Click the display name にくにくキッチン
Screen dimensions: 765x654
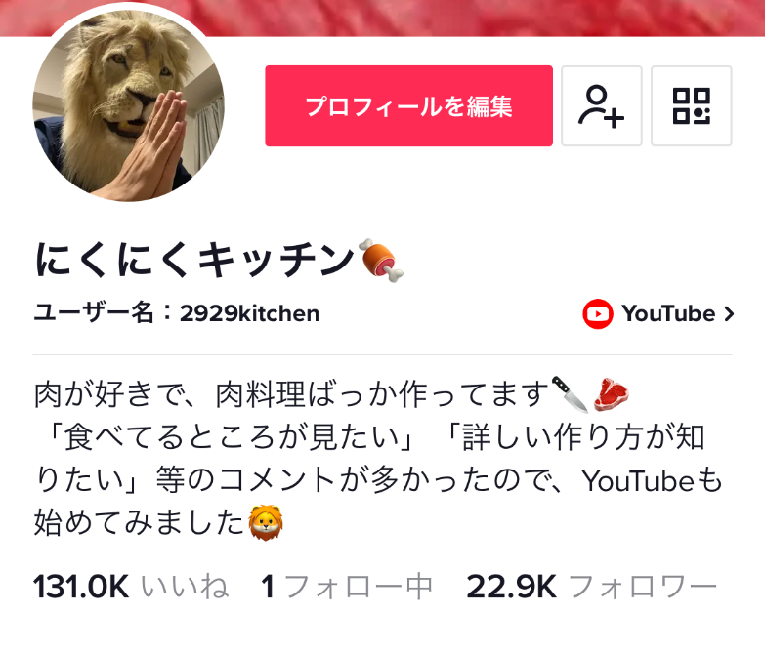pos(194,261)
